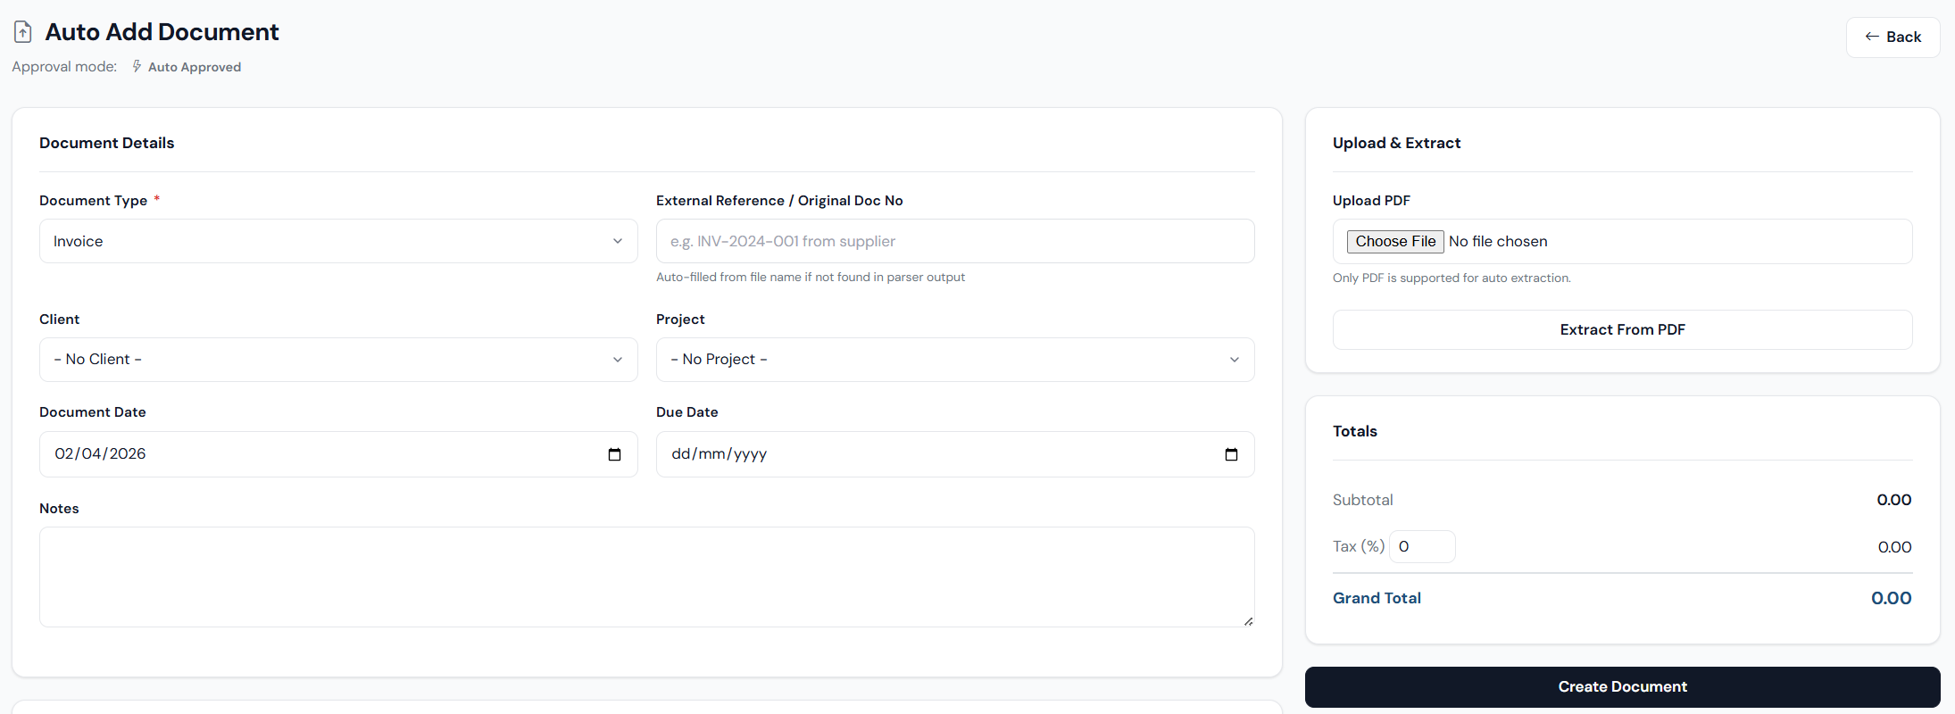
Task: Click the Back button
Action: coord(1893,37)
